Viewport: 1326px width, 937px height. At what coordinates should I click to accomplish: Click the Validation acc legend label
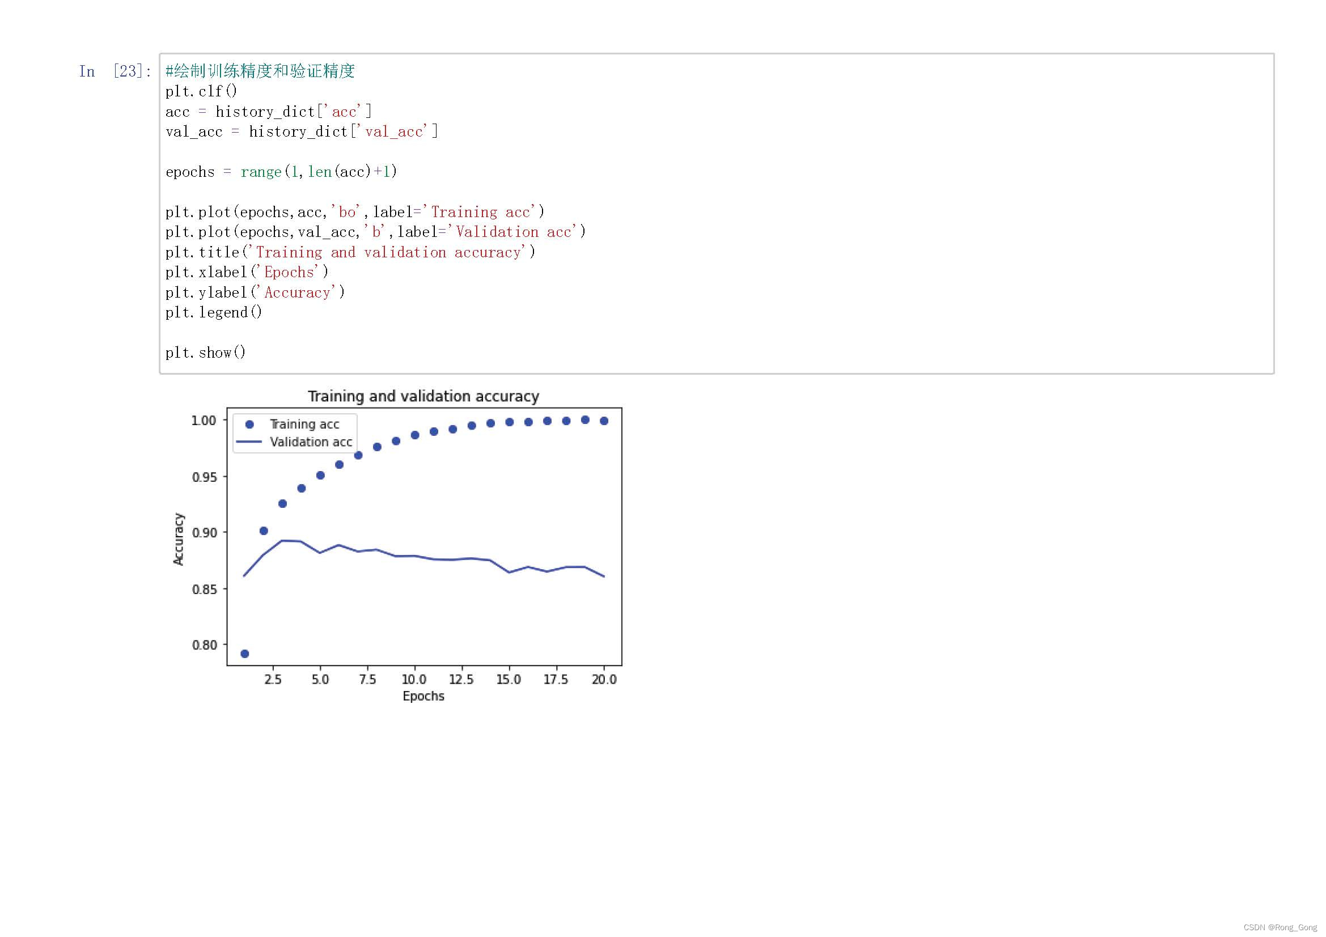point(311,442)
